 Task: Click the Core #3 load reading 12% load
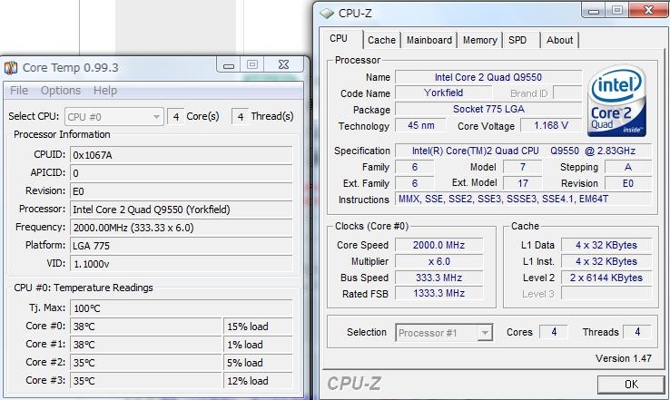(258, 381)
